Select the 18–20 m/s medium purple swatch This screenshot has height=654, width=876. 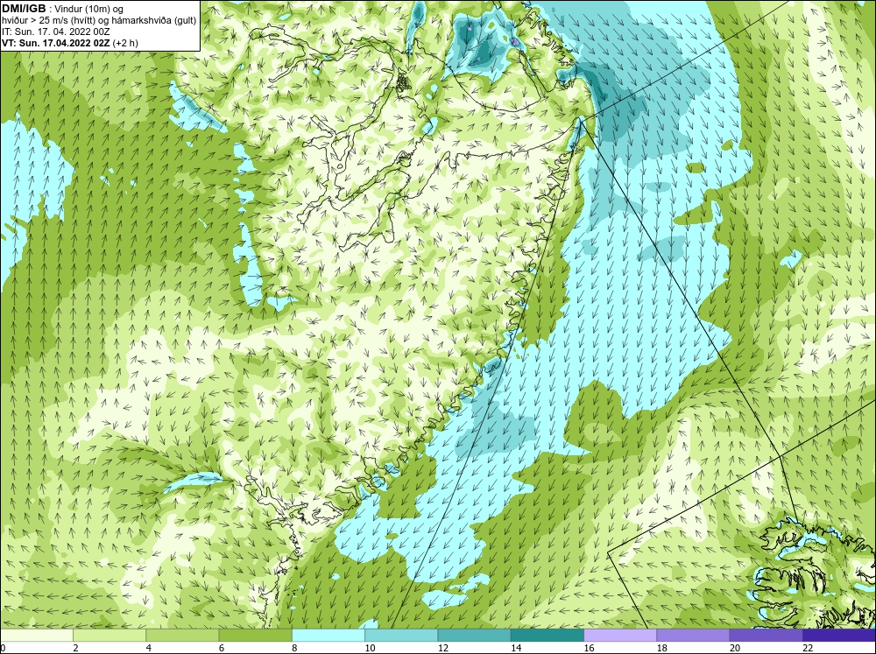(693, 635)
